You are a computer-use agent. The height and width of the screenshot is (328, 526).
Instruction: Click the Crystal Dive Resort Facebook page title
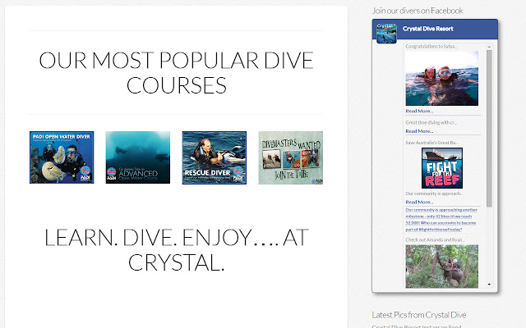[x=427, y=29]
